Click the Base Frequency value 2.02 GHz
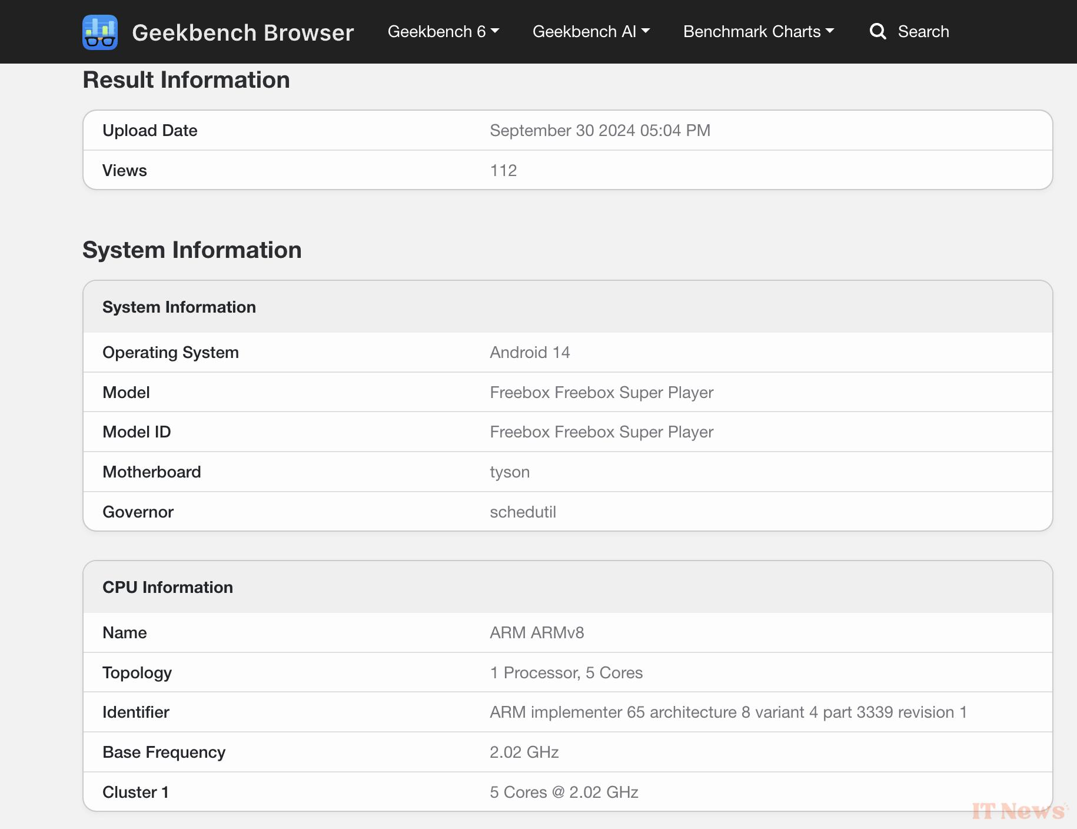The height and width of the screenshot is (829, 1077). coord(524,752)
